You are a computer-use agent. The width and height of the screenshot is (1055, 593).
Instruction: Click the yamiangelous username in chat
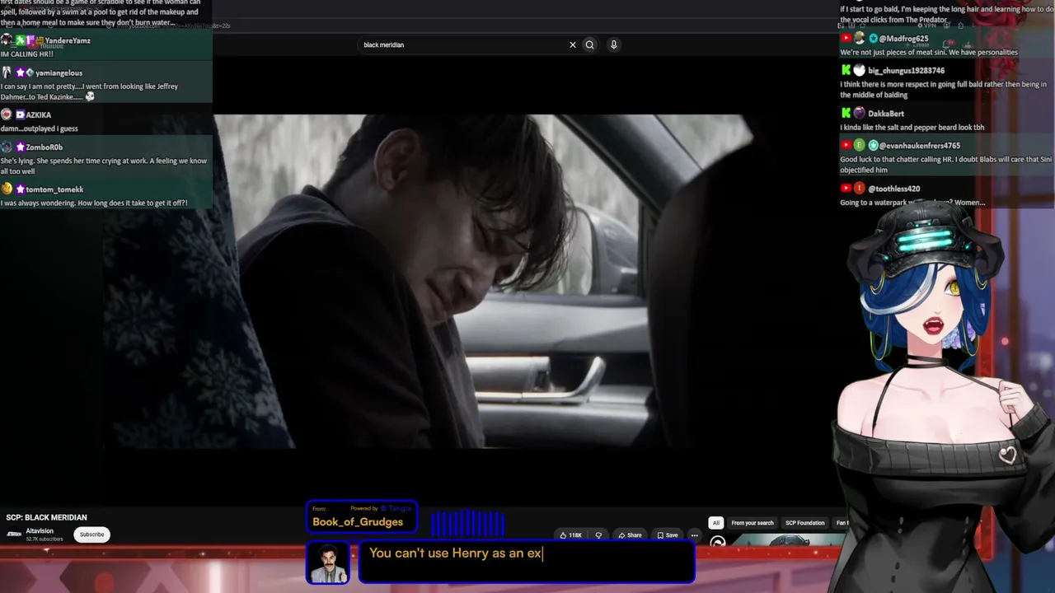coord(59,73)
